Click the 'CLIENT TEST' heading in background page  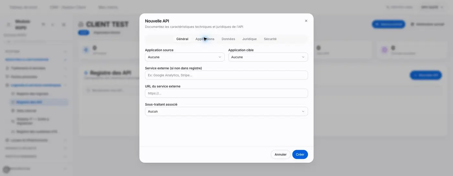pos(107,24)
